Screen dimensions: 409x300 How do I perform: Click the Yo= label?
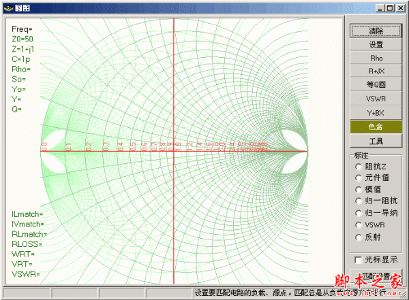pyautogui.click(x=19, y=89)
